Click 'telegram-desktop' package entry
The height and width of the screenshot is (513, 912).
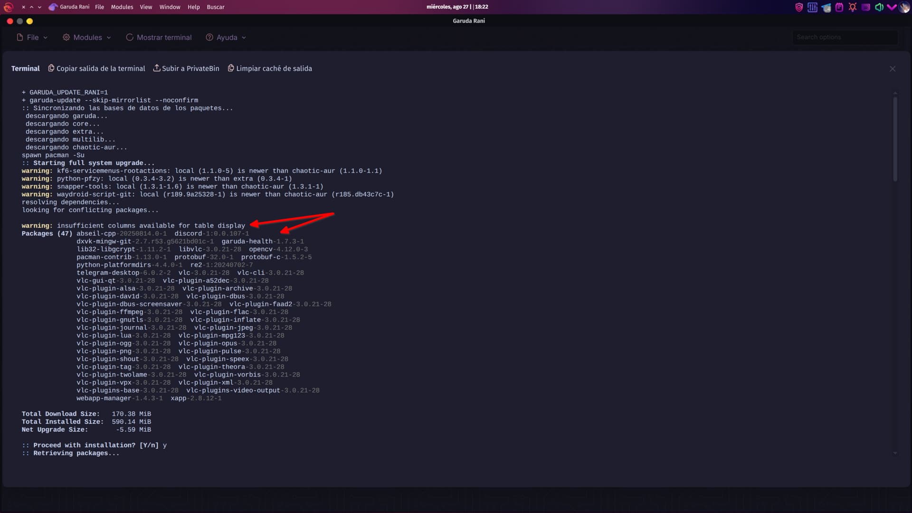point(123,273)
